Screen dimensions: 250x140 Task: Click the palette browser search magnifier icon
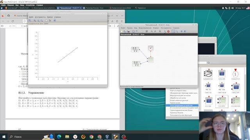point(208,63)
